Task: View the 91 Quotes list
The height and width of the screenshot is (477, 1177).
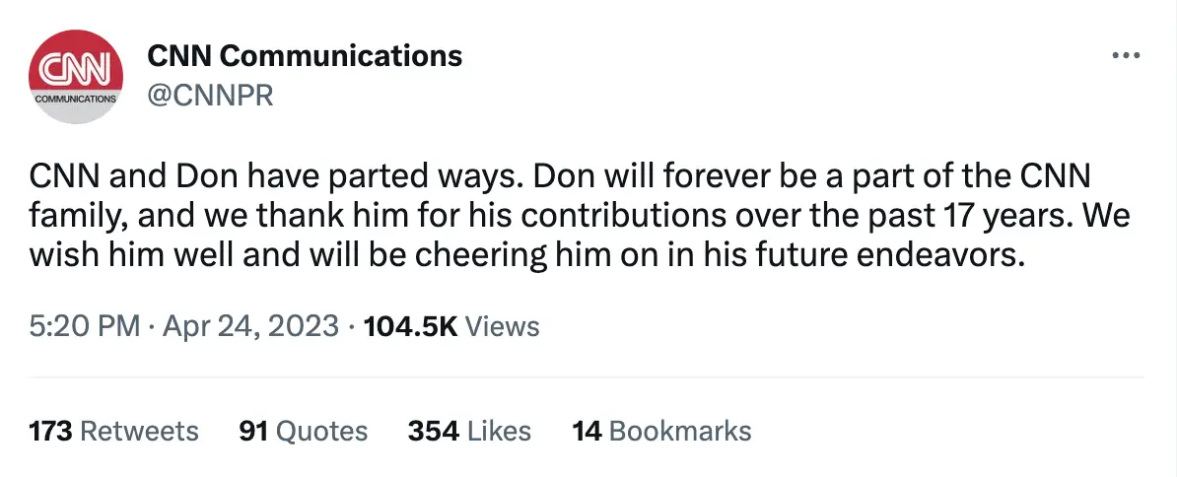Action: [303, 431]
